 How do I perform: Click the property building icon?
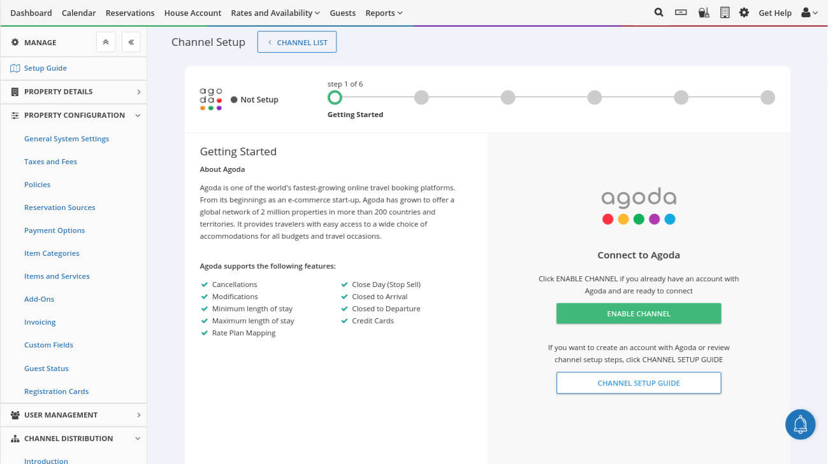(725, 12)
